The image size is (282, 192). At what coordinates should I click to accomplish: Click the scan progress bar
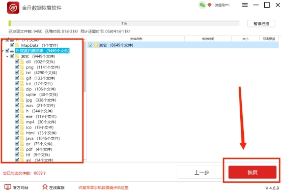[124, 23]
